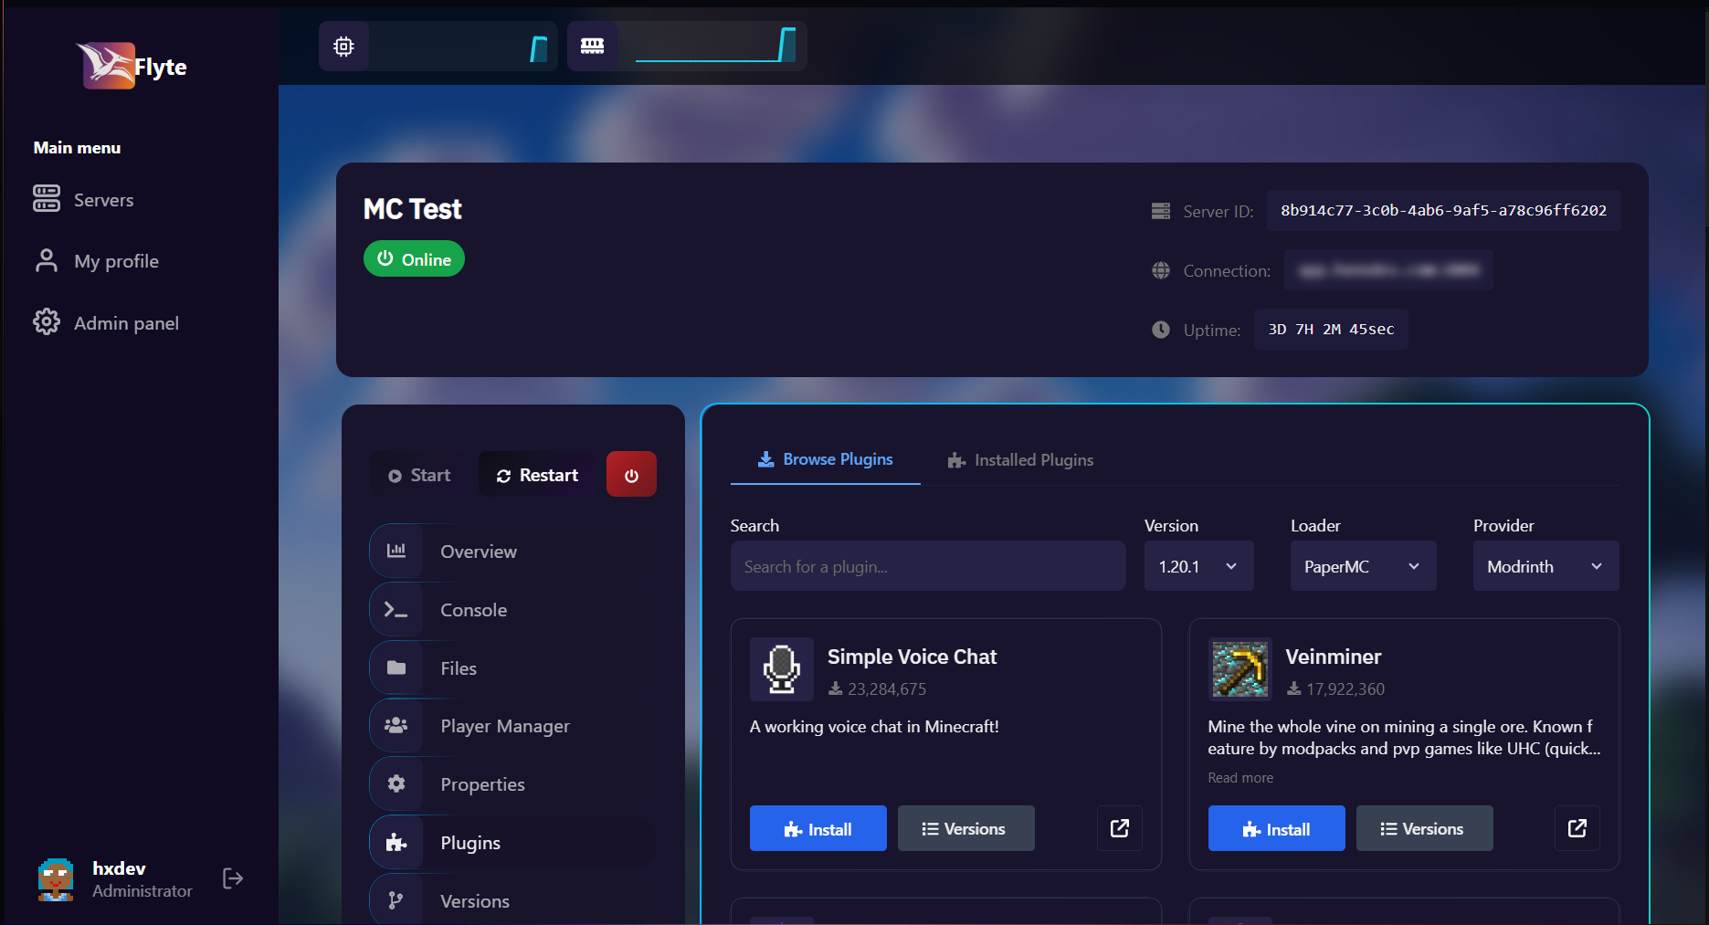Install the Simple Voice Chat plugin
Viewport: 1709px width, 925px height.
818,829
